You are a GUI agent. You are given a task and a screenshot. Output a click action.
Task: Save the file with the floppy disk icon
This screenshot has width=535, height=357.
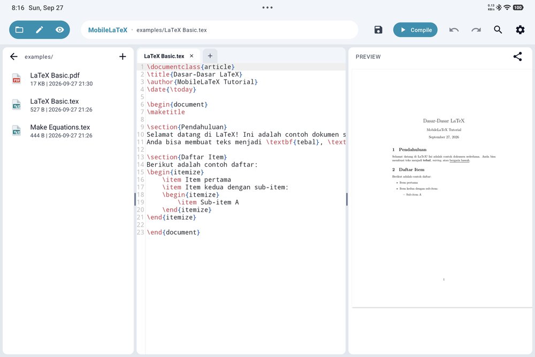click(378, 30)
